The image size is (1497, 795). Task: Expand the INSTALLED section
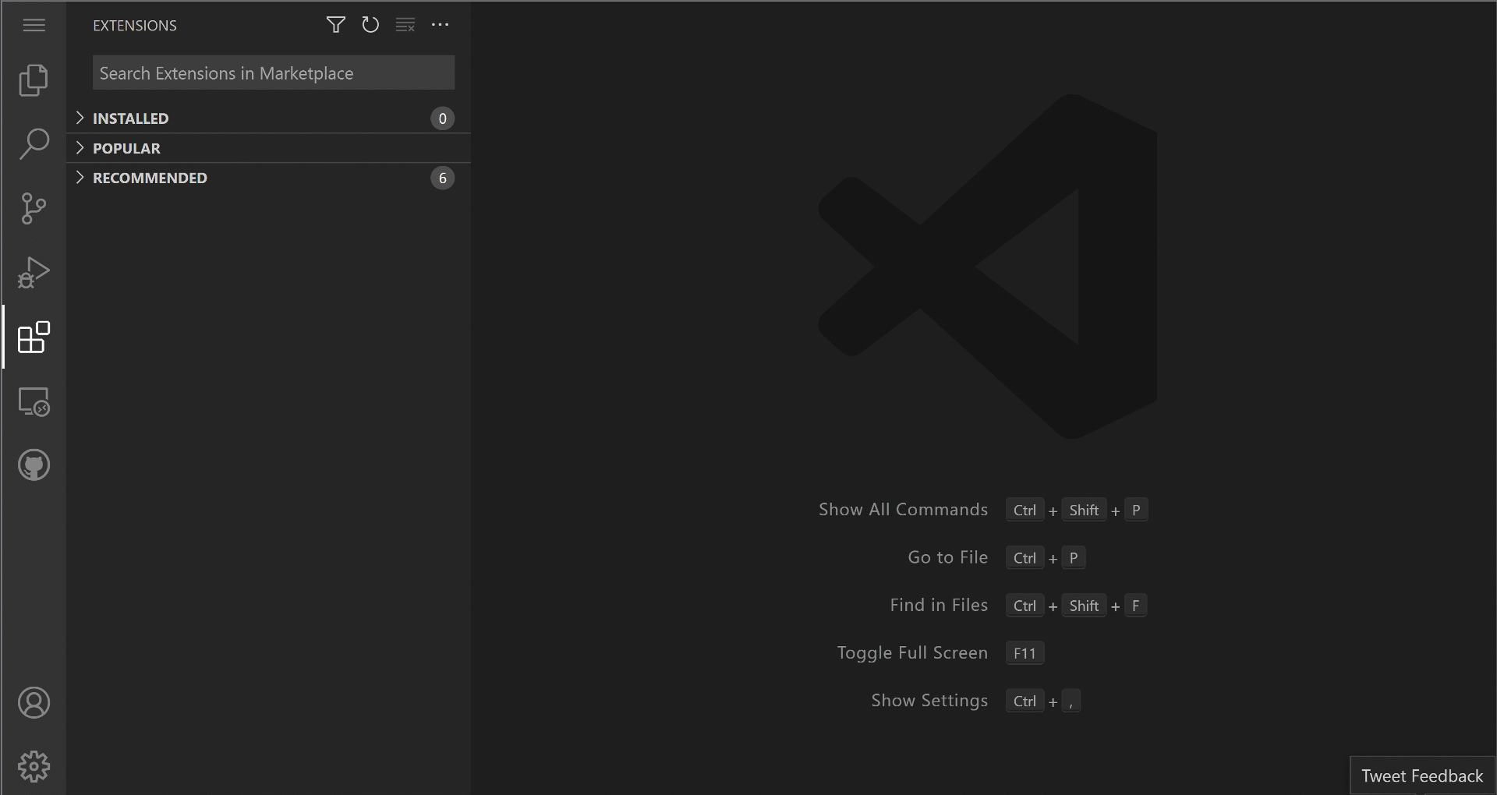pyautogui.click(x=130, y=118)
